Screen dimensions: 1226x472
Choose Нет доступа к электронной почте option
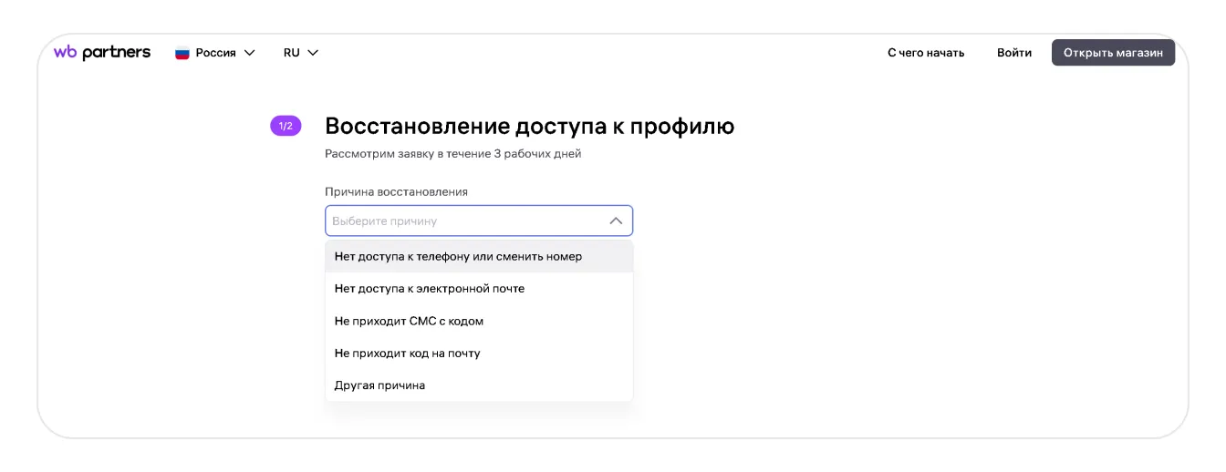(x=430, y=289)
